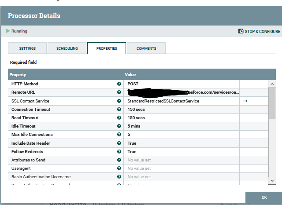
Task: Click the Attributes to Send property name
Action: tap(28, 160)
